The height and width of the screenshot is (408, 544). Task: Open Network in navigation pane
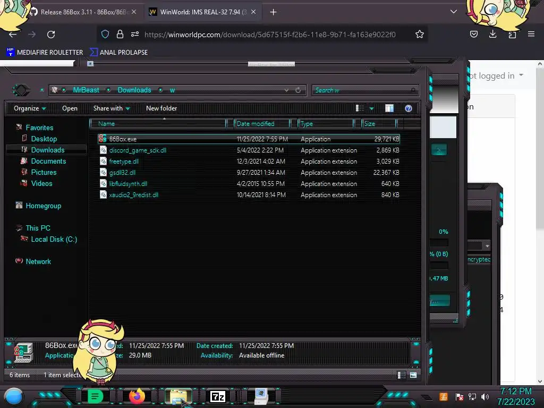click(x=38, y=261)
